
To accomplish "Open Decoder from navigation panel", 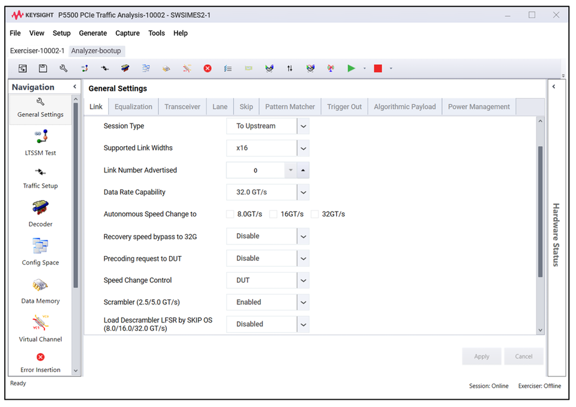I will click(40, 214).
